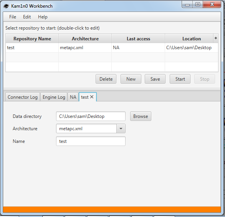Browse for a data directory
225x217 pixels.
pos(141,116)
